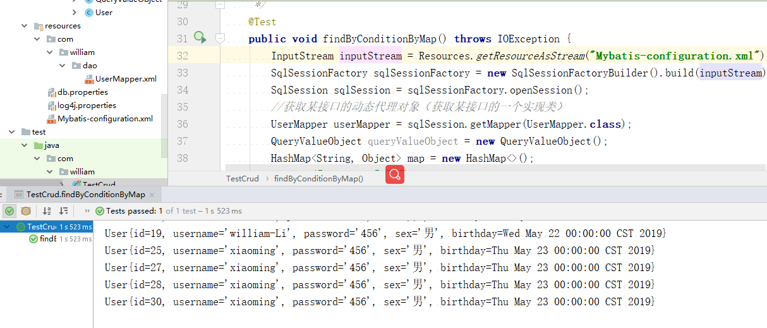Viewport: 767px width, 328px height.
Task: Collapse the com package under resources
Action: pos(37,39)
